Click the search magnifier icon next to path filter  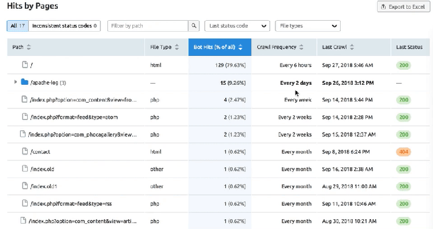point(194,25)
